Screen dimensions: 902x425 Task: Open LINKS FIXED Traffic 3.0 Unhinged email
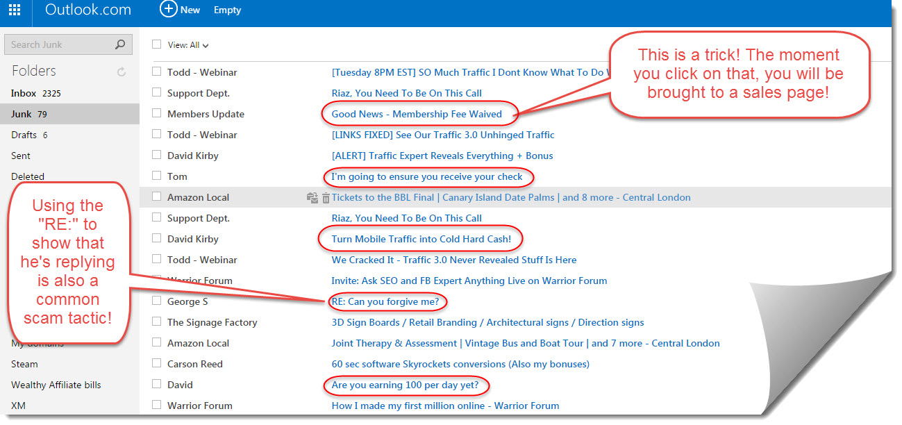coord(443,135)
